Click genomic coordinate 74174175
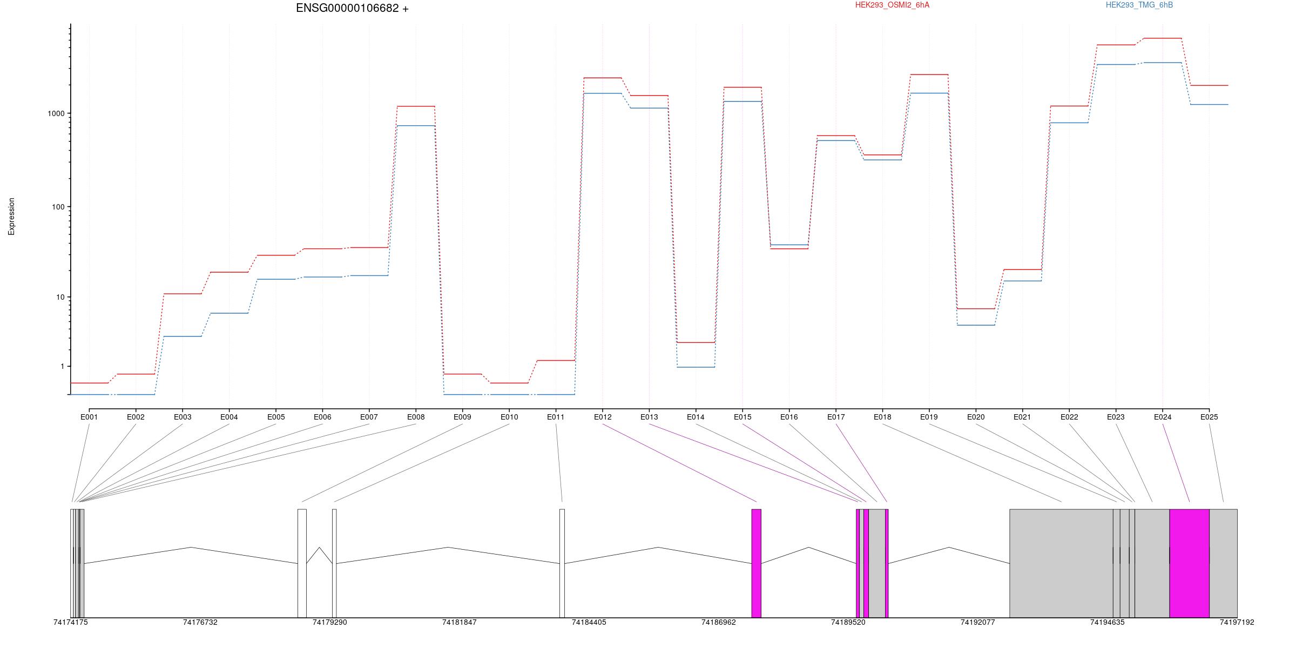The width and height of the screenshot is (1296, 648). (x=71, y=622)
